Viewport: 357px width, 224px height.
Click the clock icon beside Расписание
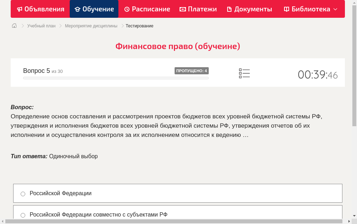click(127, 9)
